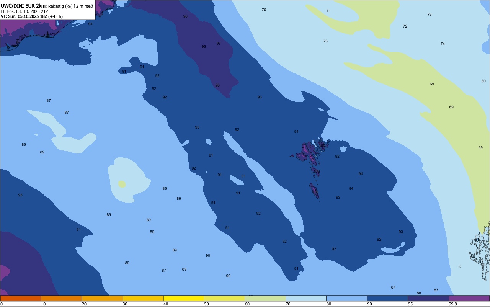Click the humidity value '88' on the map

[419, 293]
